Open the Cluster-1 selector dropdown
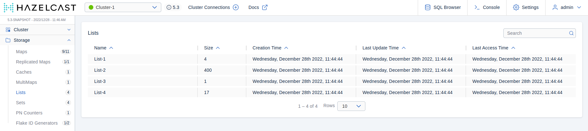 coord(123,7)
